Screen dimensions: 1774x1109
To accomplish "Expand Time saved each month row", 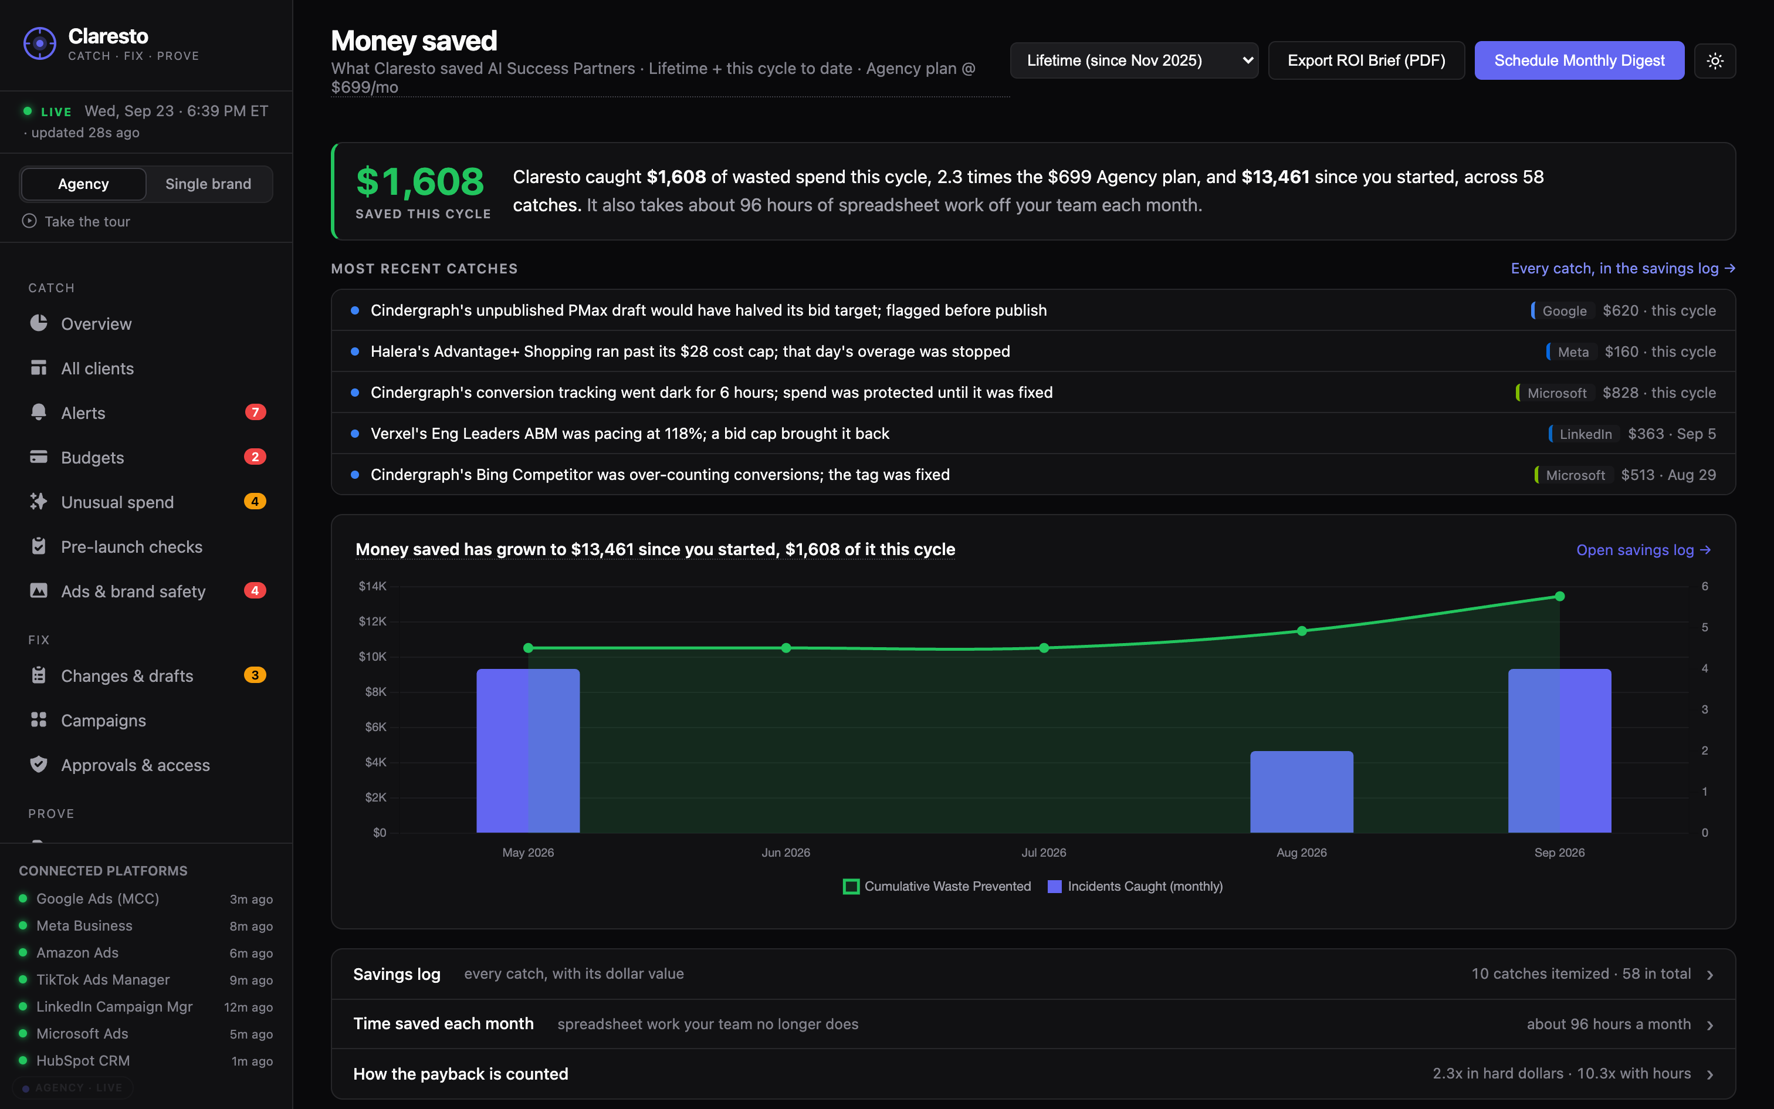I will coord(1033,1024).
